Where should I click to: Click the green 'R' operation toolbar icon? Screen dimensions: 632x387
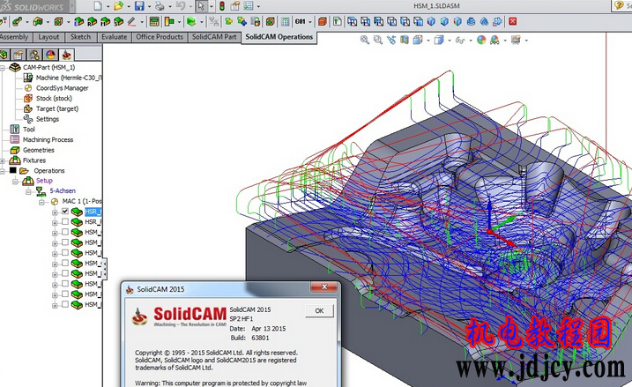coord(92,22)
